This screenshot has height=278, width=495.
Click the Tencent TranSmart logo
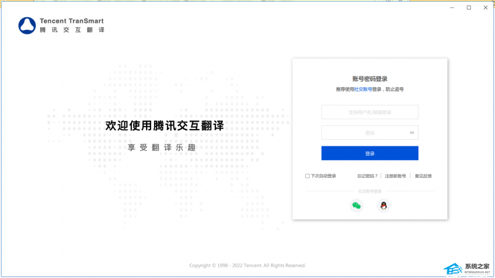pyautogui.click(x=61, y=25)
